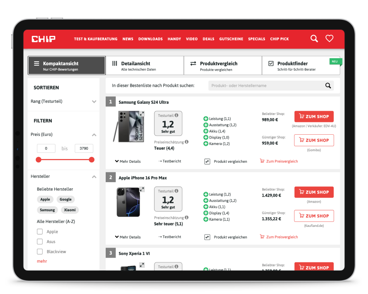Toggle the Xiaomi popular manufacturer chip

pos(70,210)
